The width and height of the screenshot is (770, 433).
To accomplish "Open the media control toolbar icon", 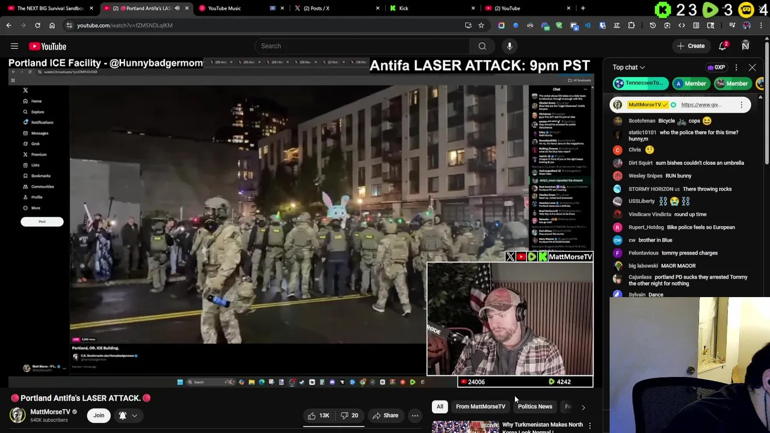I will click(732, 25).
